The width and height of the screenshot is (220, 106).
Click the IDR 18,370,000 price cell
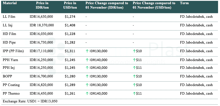pos(42,25)
